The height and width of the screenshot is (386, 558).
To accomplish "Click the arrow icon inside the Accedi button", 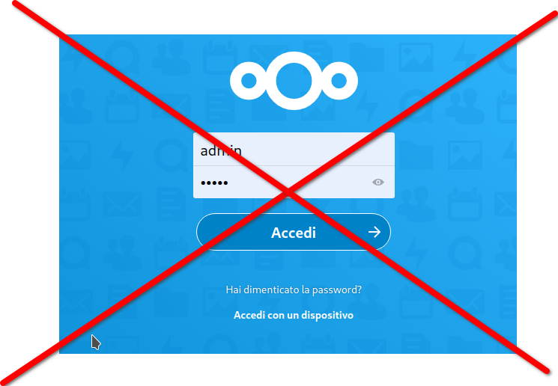I will pos(374,232).
